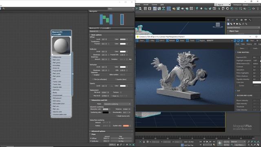
Task: Open Utilities wrench icon in command panel
Action: click(250, 20)
